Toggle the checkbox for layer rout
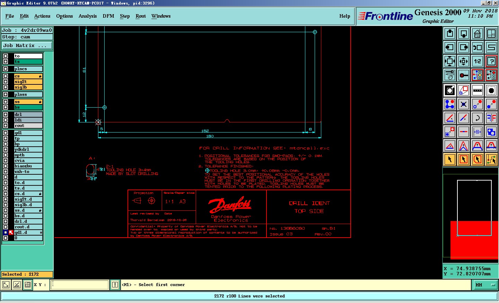 point(6,126)
